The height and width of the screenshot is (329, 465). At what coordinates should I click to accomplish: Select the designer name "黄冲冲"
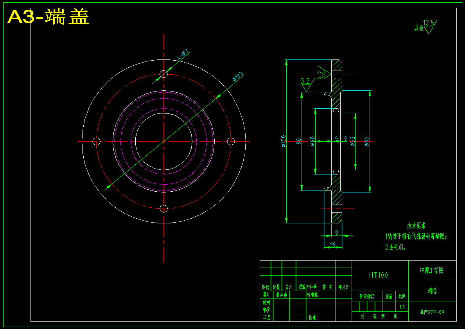tap(282, 295)
